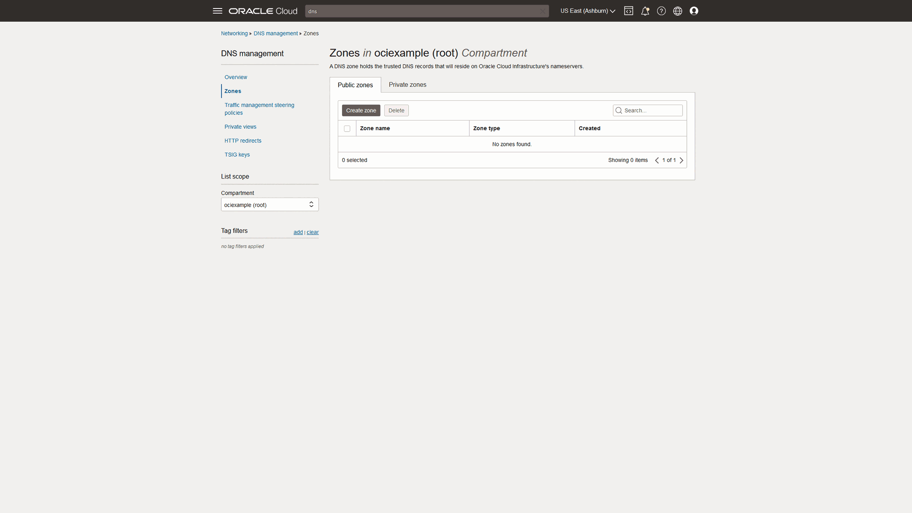Image resolution: width=912 pixels, height=513 pixels.
Task: Click the search magnifier icon in zone list
Action: [619, 110]
